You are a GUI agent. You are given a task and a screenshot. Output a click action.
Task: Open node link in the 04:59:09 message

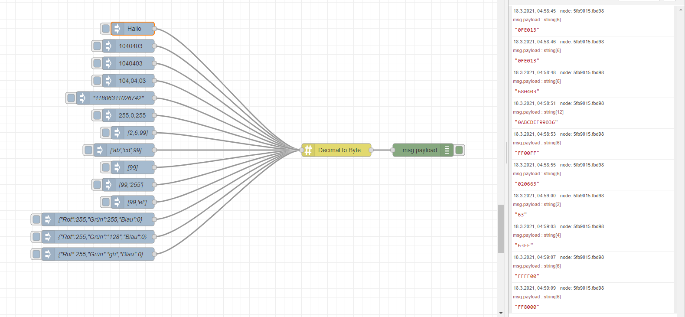coord(582,288)
